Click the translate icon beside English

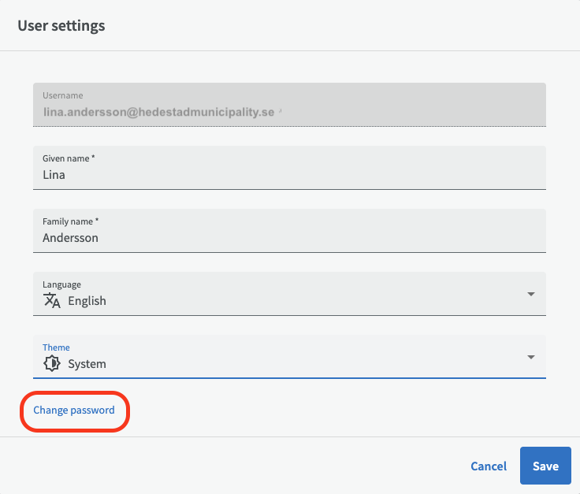pyautogui.click(x=51, y=300)
